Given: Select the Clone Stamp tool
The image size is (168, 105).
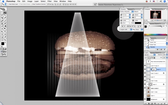Looking at the screenshot, I should (2, 24).
